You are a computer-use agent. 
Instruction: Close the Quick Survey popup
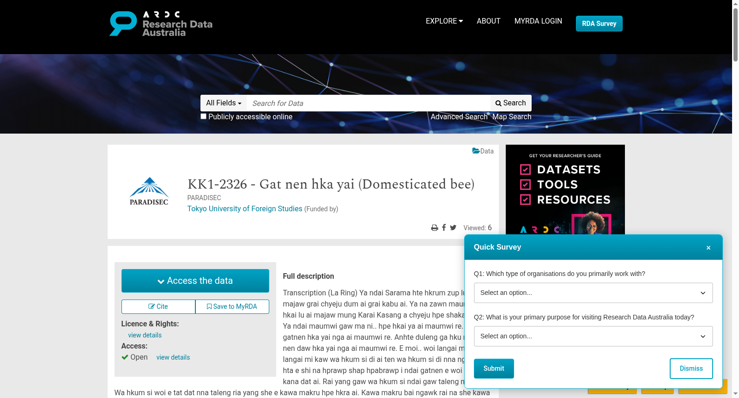(x=708, y=248)
